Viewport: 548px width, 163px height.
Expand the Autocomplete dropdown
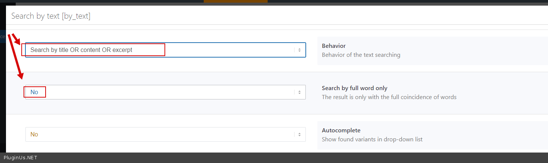coord(164,135)
